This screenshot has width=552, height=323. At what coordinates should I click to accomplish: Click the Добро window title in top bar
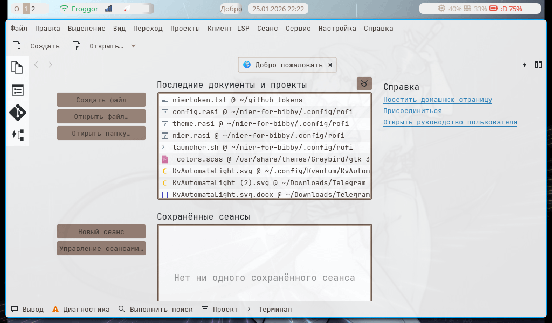tap(231, 9)
